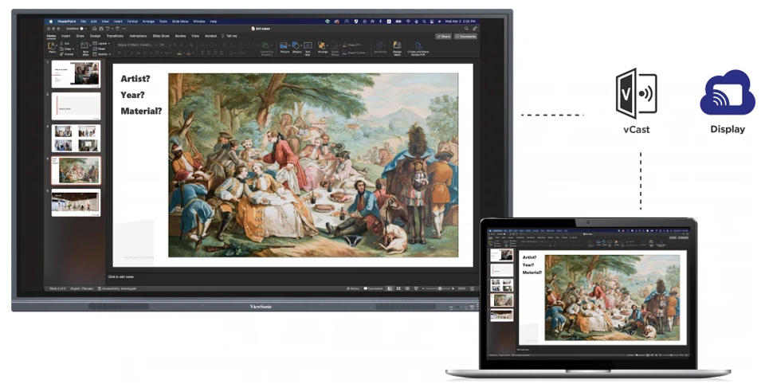Screen dimensions: 765x392
Task: Toggle Comments pane in status bar
Action: click(x=374, y=288)
